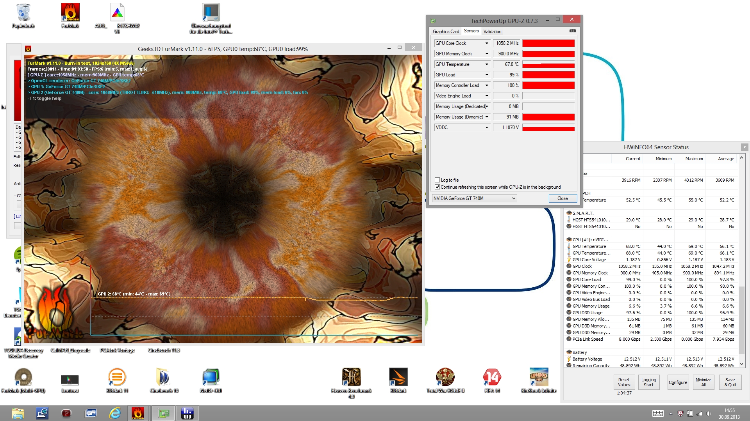Select Battery Voltage row in HWiNFO
Screen dimensions: 750x421
[x=651, y=359]
